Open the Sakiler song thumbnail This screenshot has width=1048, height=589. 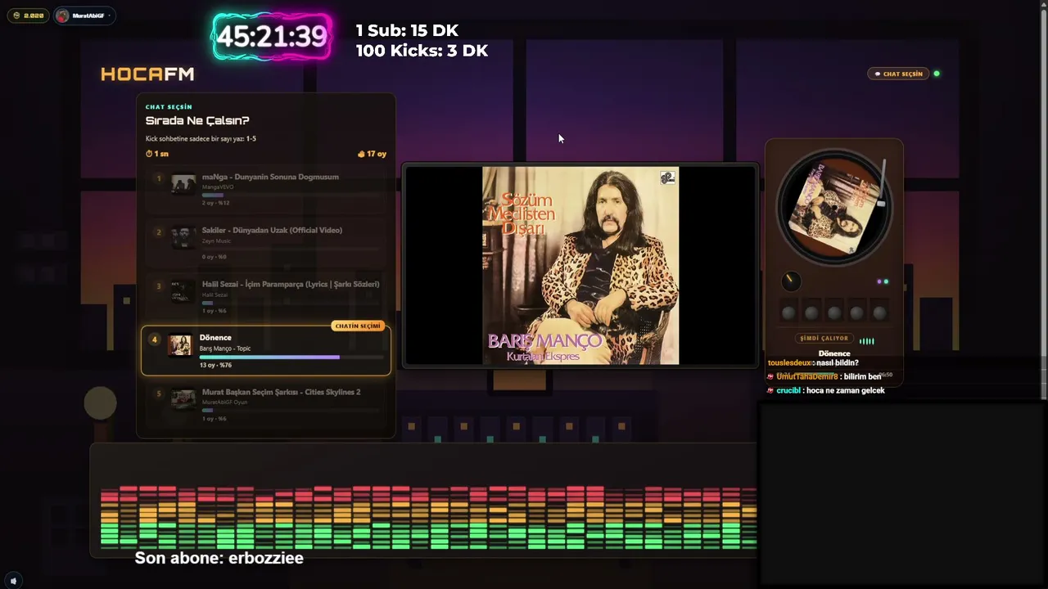pos(183,237)
